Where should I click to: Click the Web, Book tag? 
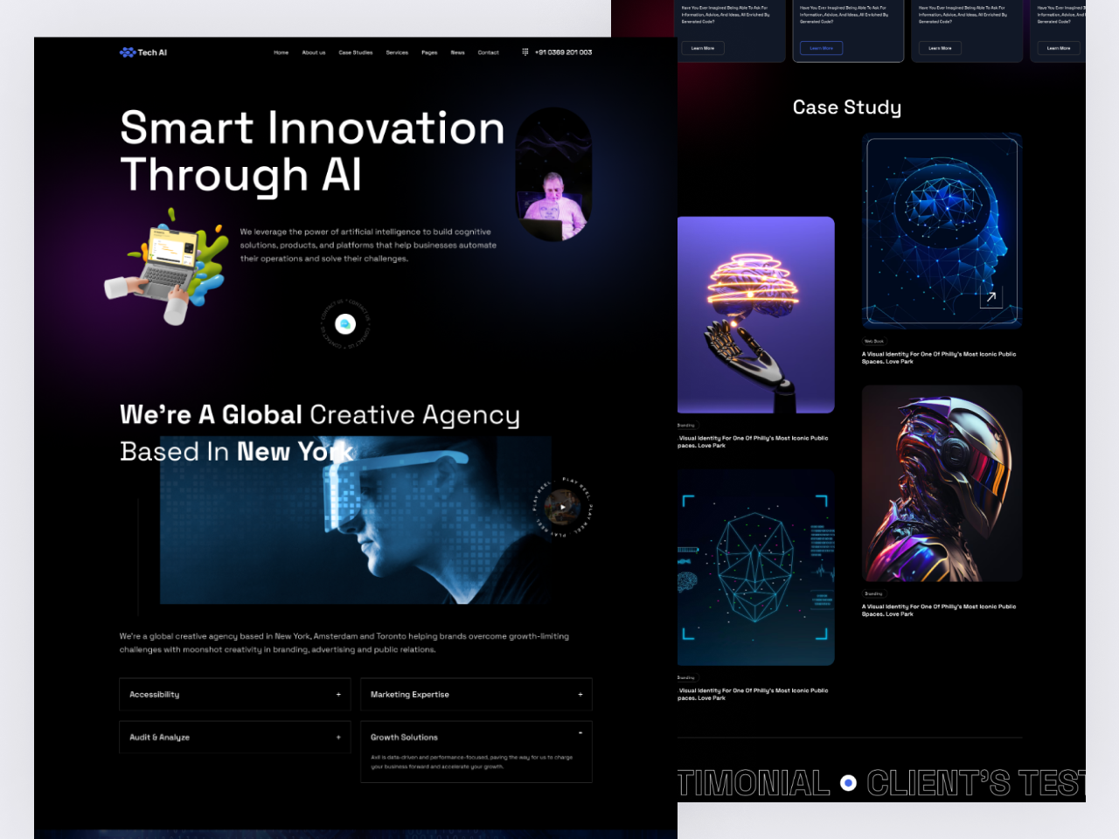tap(873, 342)
